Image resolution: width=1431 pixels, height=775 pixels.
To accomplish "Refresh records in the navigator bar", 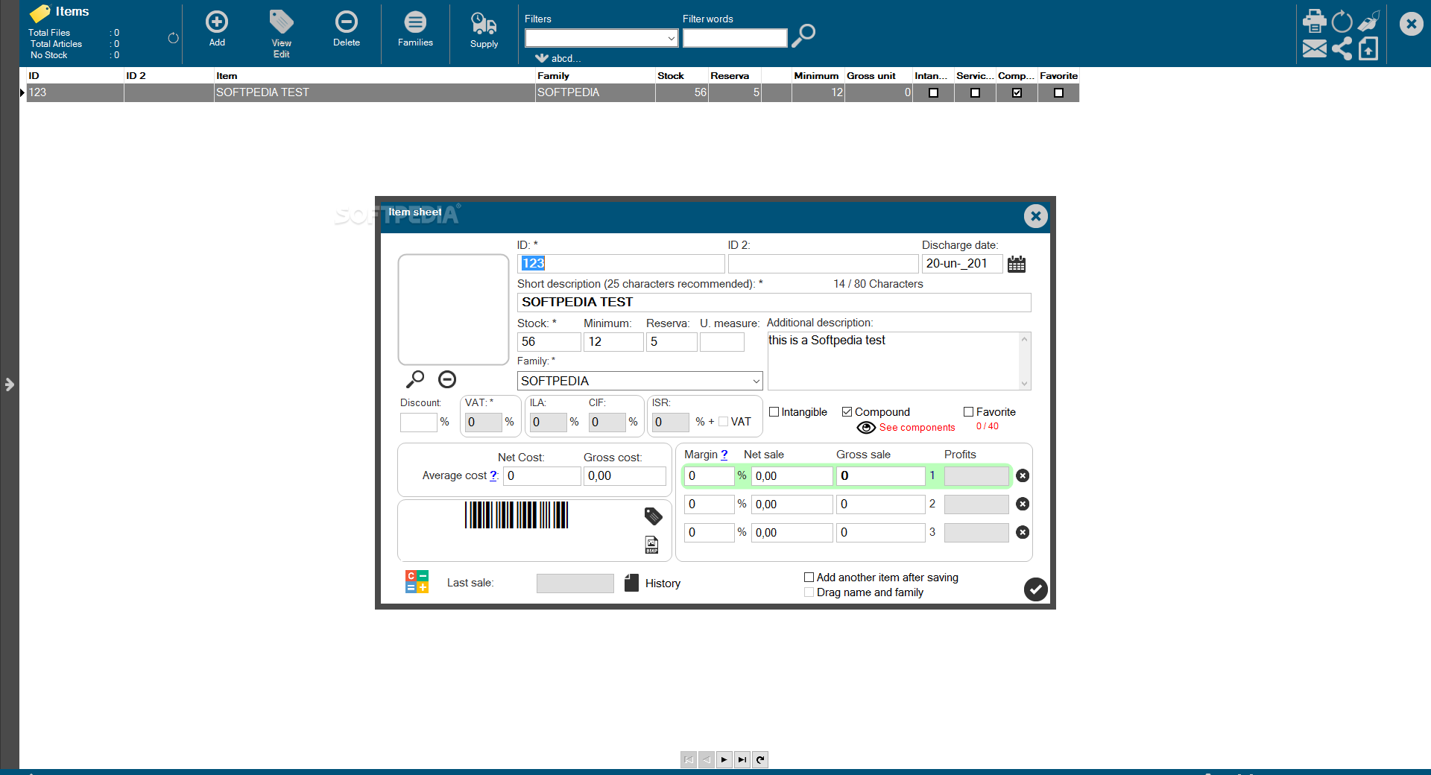I will click(x=759, y=759).
